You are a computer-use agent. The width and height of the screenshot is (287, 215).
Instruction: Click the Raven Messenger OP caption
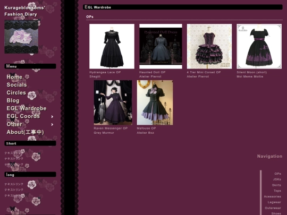click(x=111, y=128)
